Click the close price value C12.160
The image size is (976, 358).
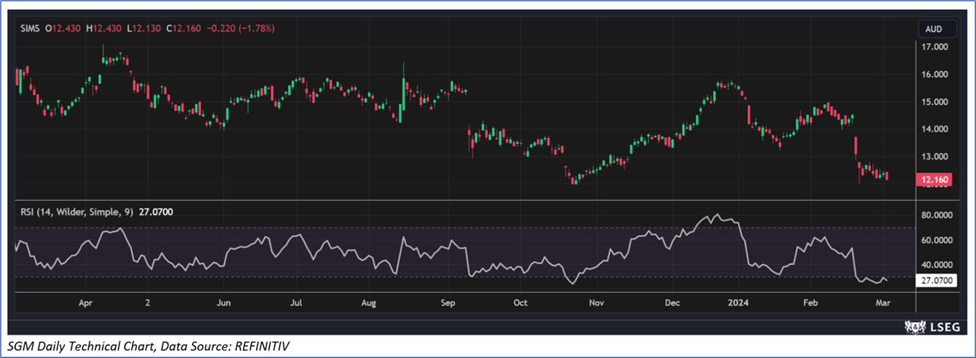click(x=183, y=29)
